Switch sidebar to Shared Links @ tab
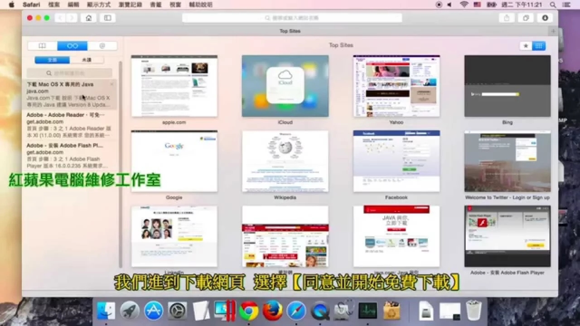The image size is (580, 326). tap(102, 46)
